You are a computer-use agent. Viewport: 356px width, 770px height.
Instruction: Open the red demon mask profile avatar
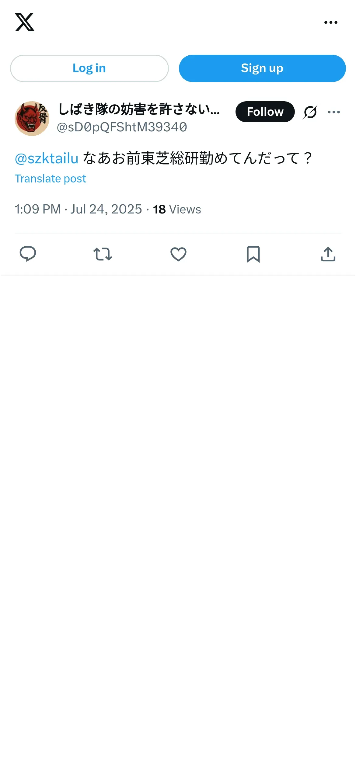pyautogui.click(x=32, y=119)
